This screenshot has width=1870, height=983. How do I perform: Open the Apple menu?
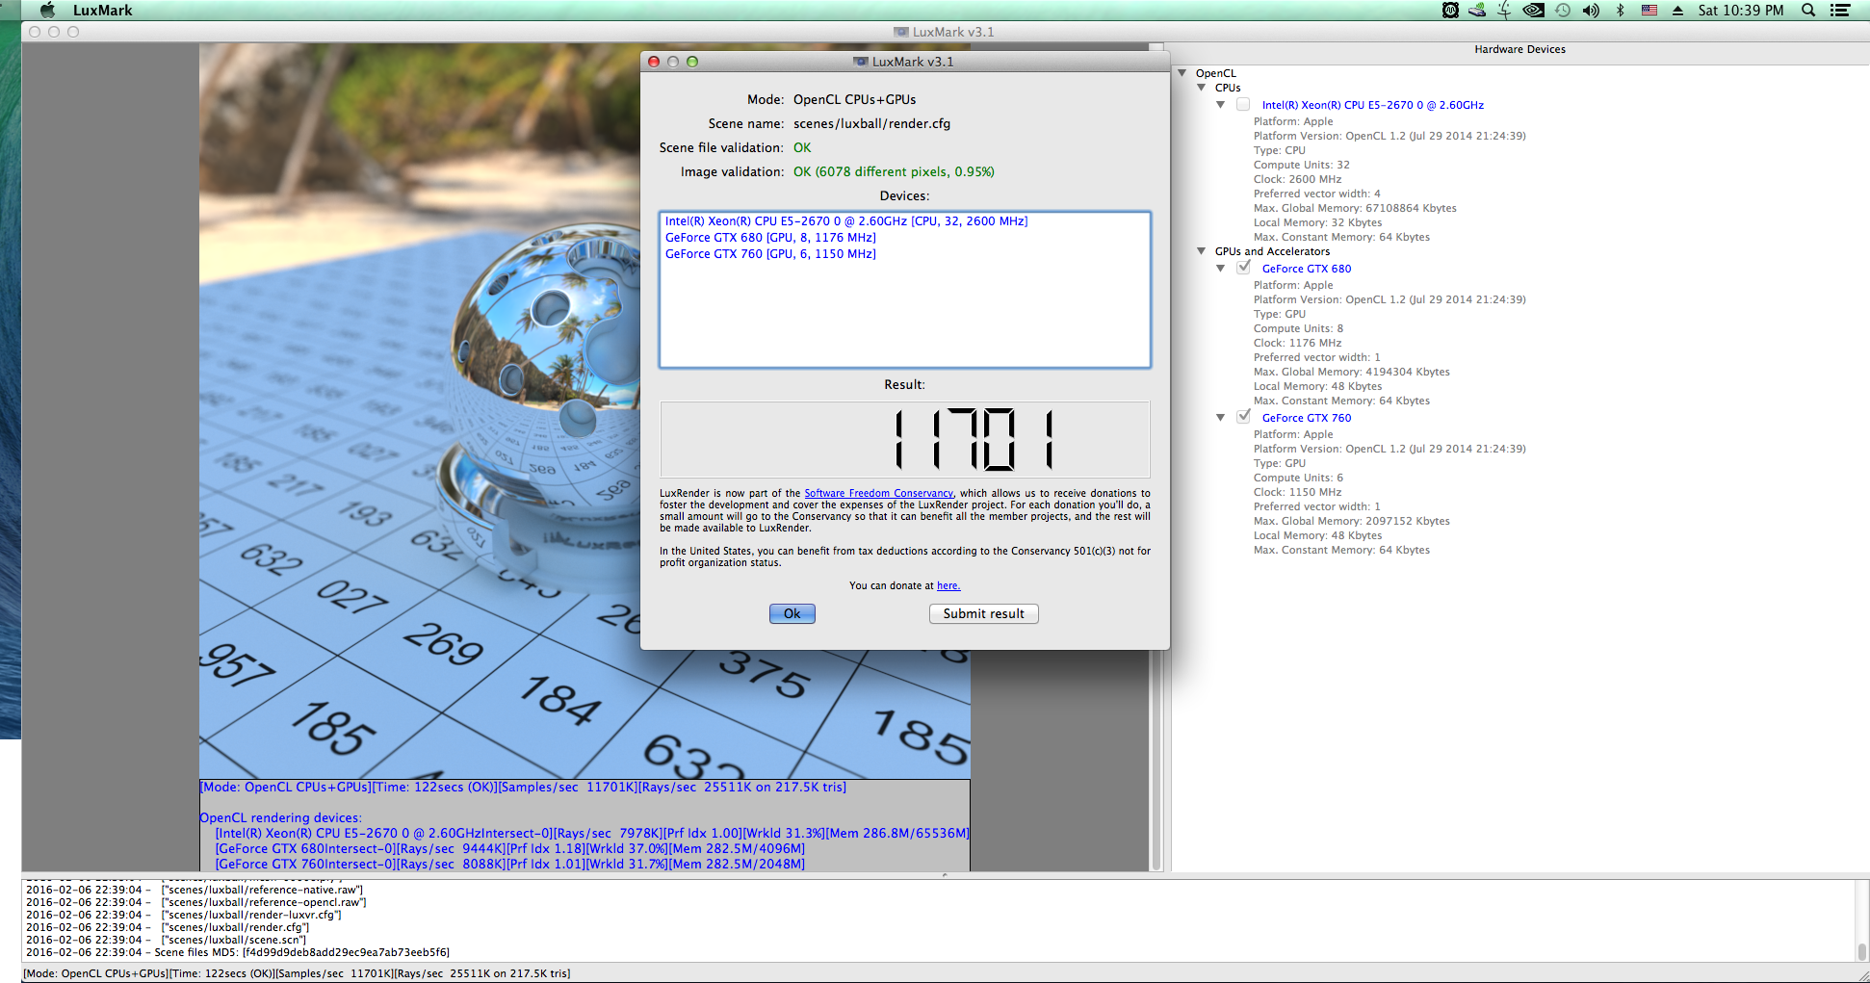(x=47, y=11)
